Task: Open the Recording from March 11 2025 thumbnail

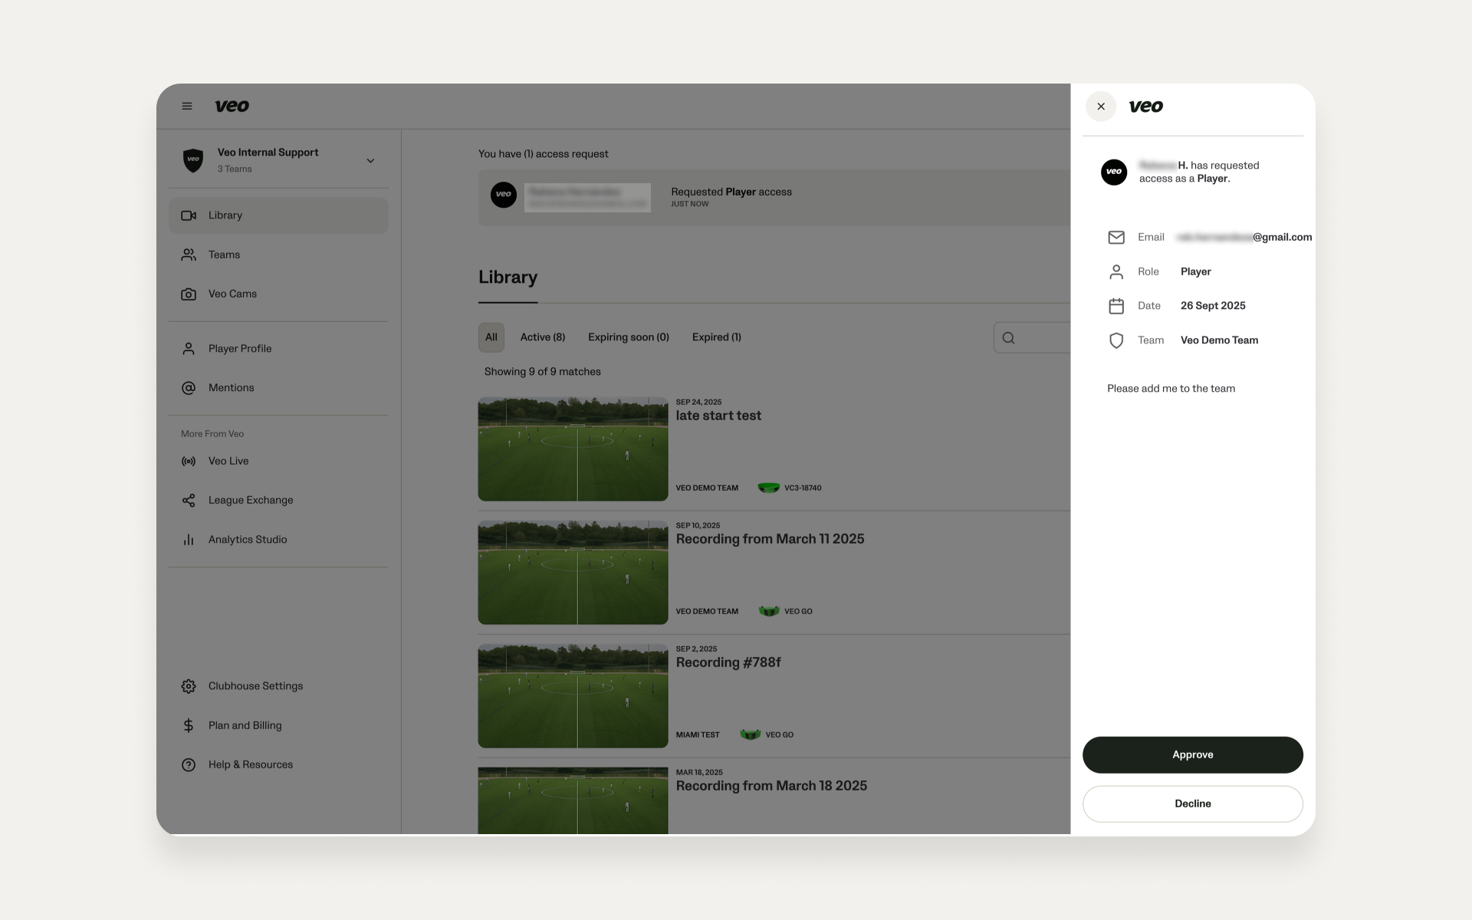Action: (573, 573)
